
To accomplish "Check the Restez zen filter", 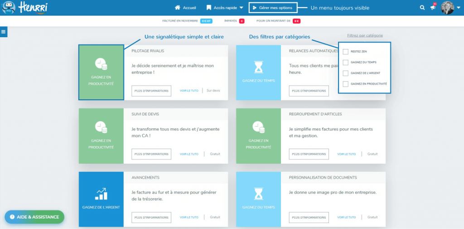I will coord(345,52).
